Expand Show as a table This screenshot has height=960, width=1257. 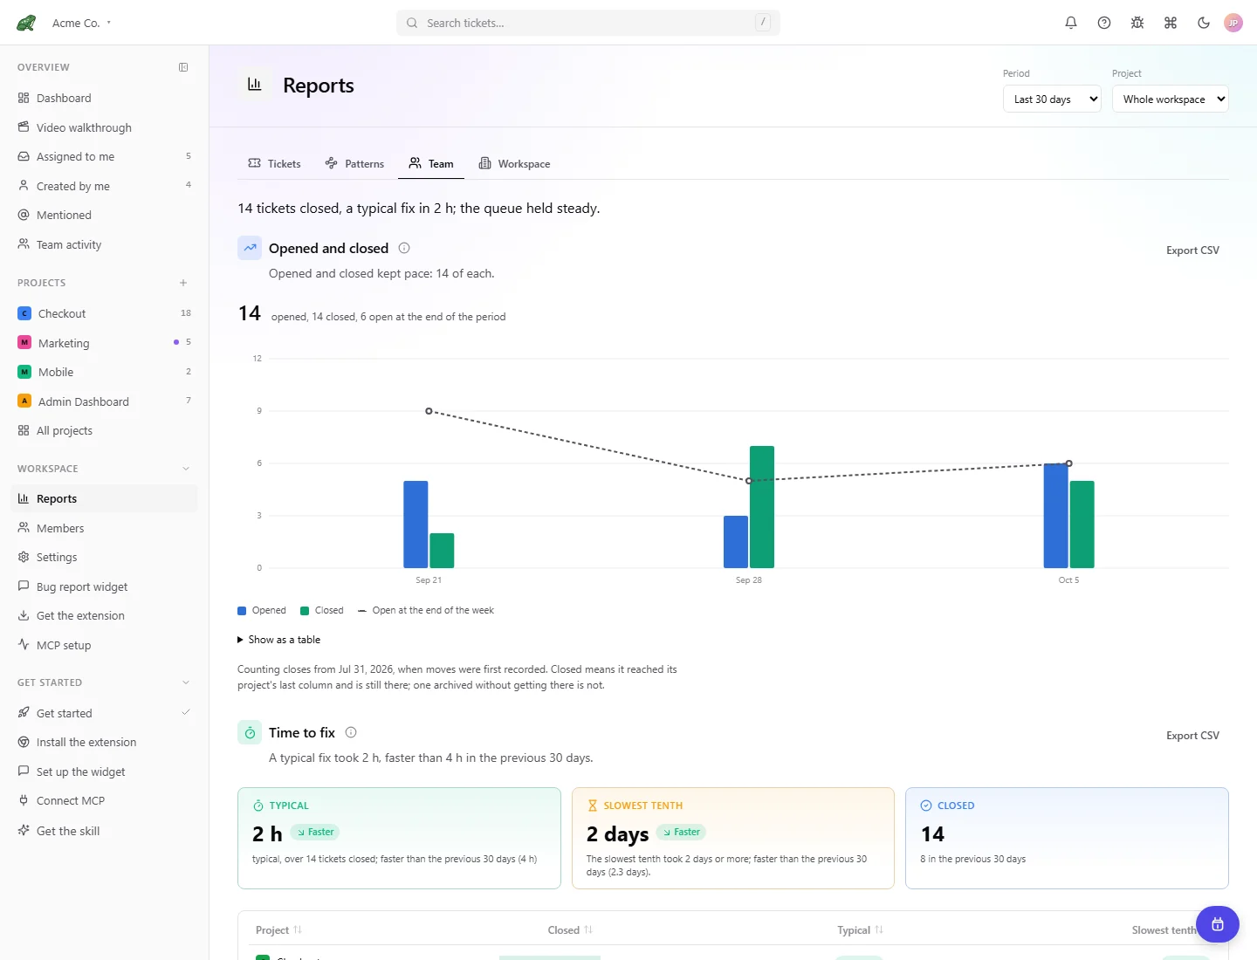(279, 640)
